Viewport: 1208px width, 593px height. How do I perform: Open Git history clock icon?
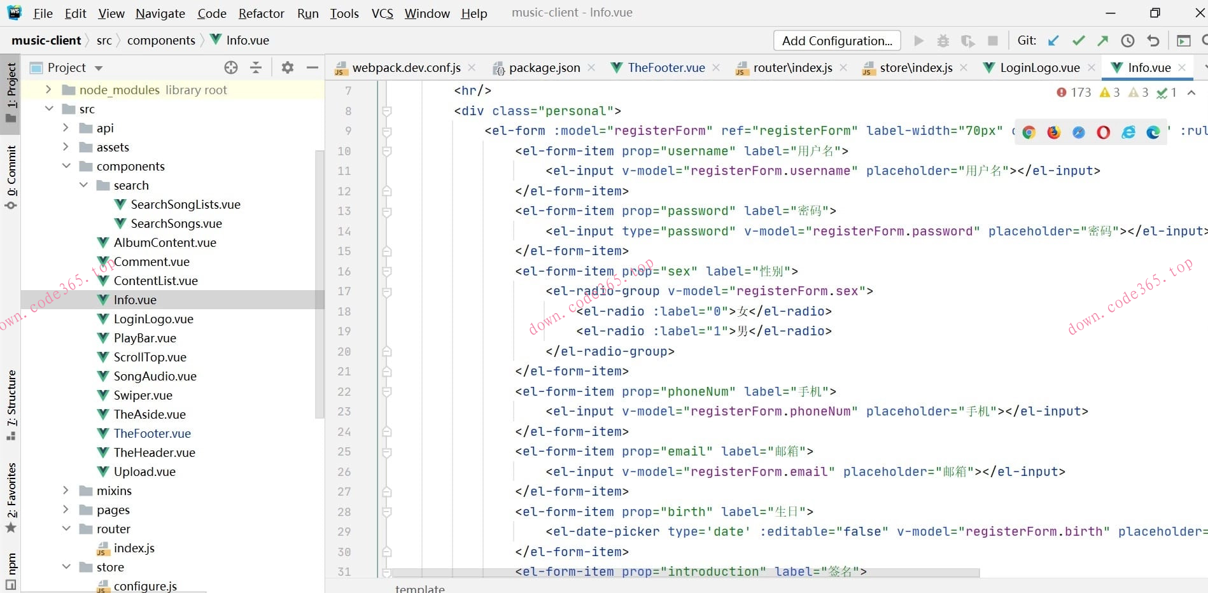1127,41
